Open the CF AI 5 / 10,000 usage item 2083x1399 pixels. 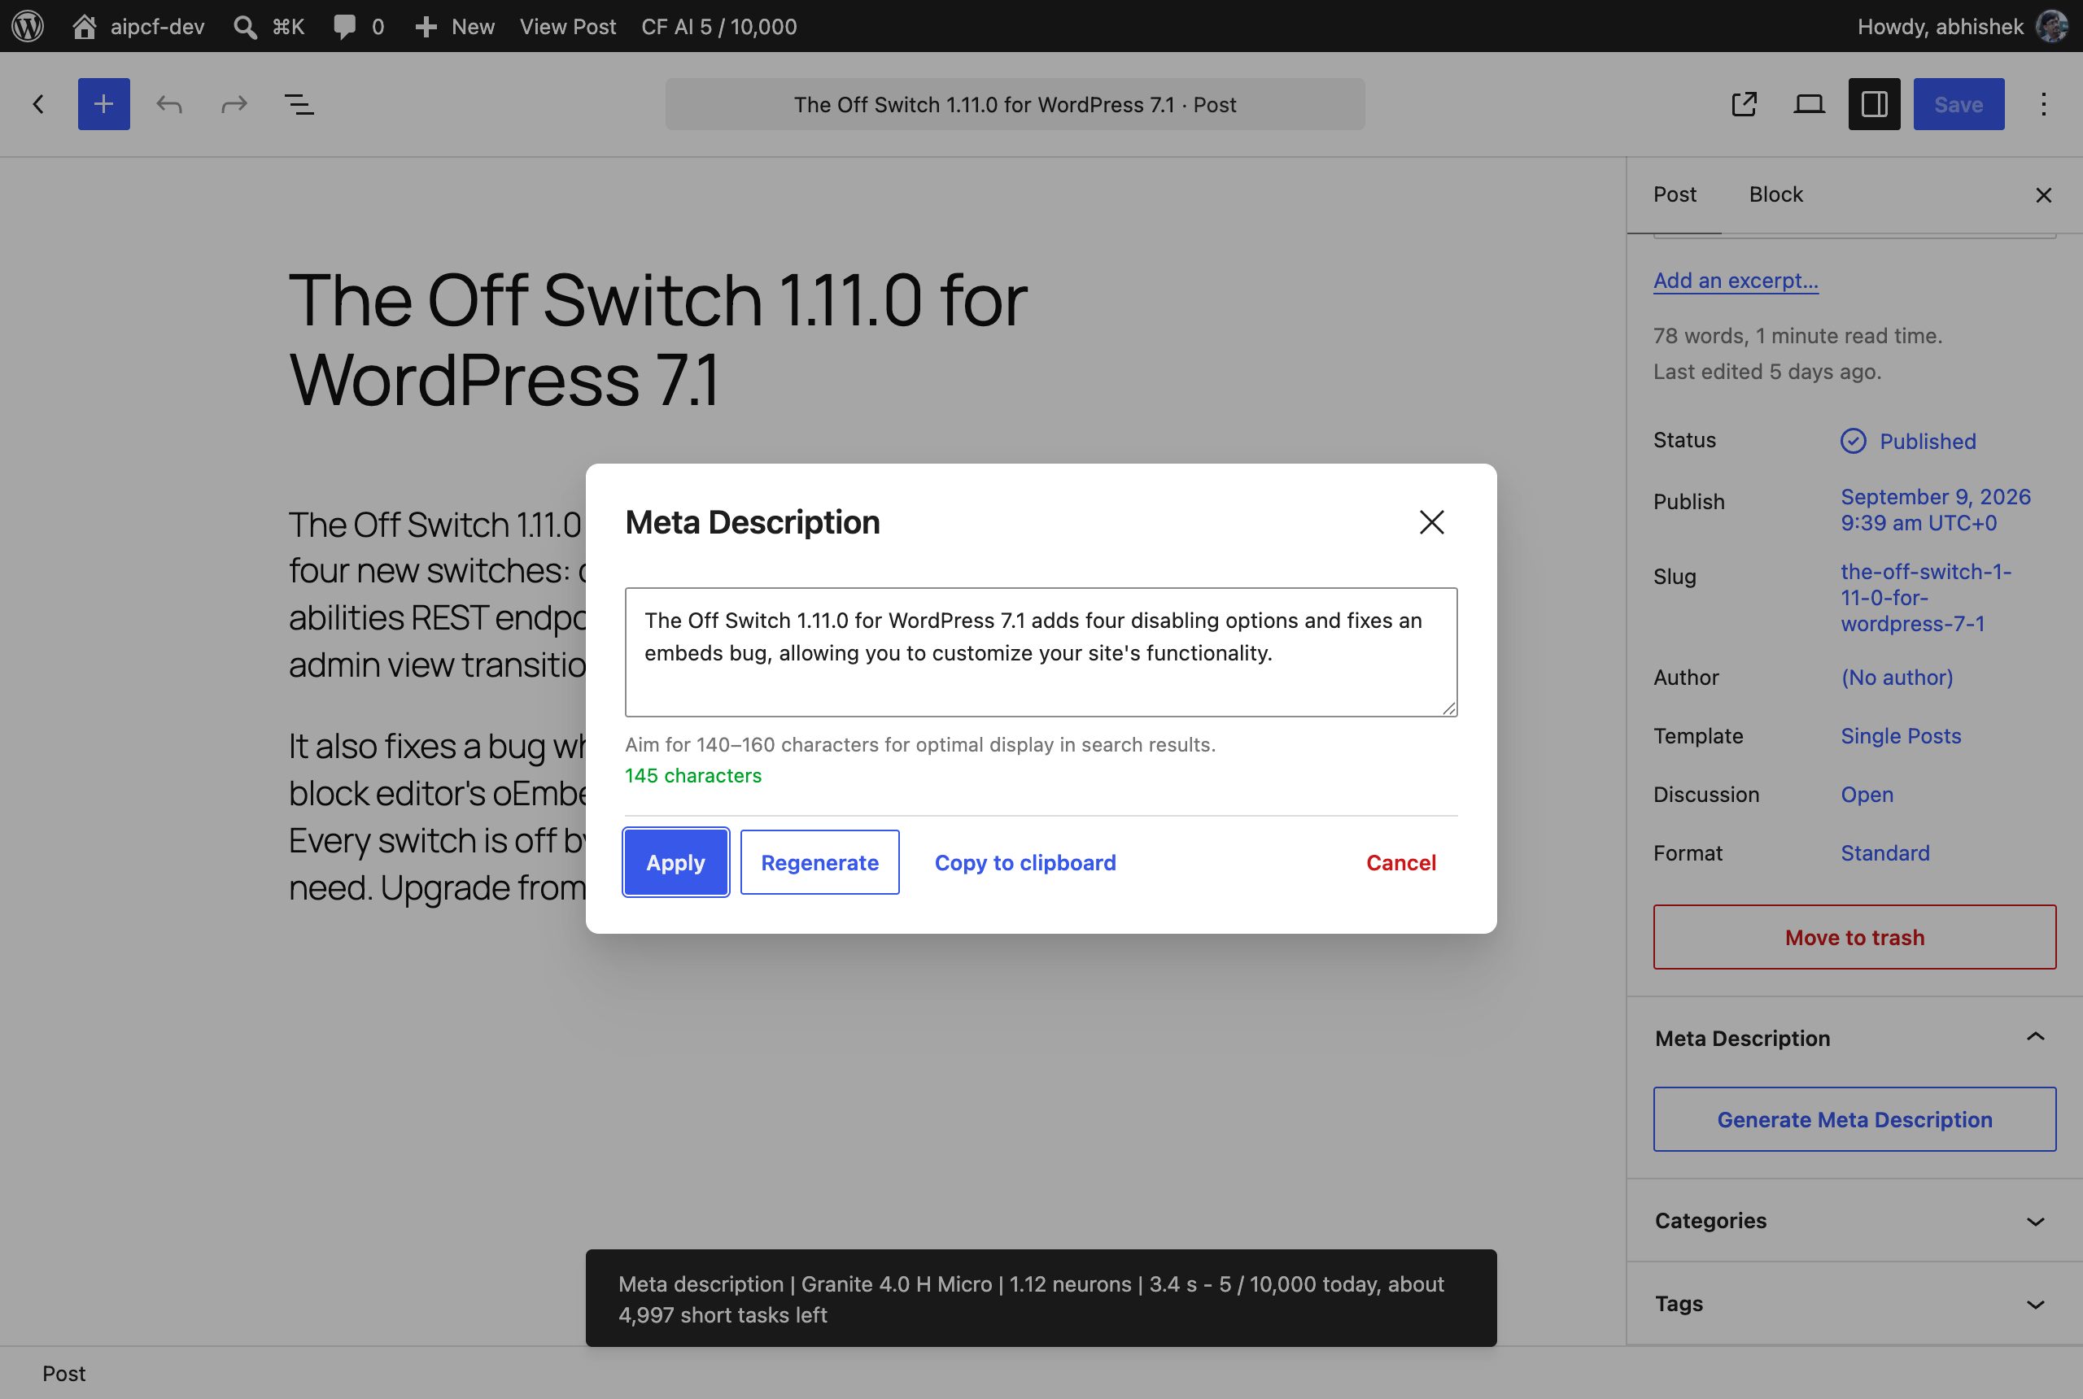pyautogui.click(x=718, y=26)
